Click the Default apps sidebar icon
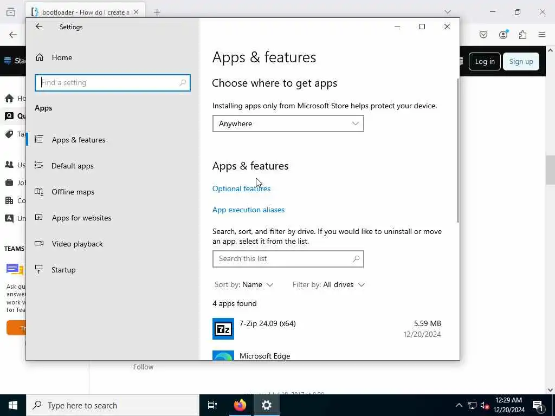 [x=39, y=165]
